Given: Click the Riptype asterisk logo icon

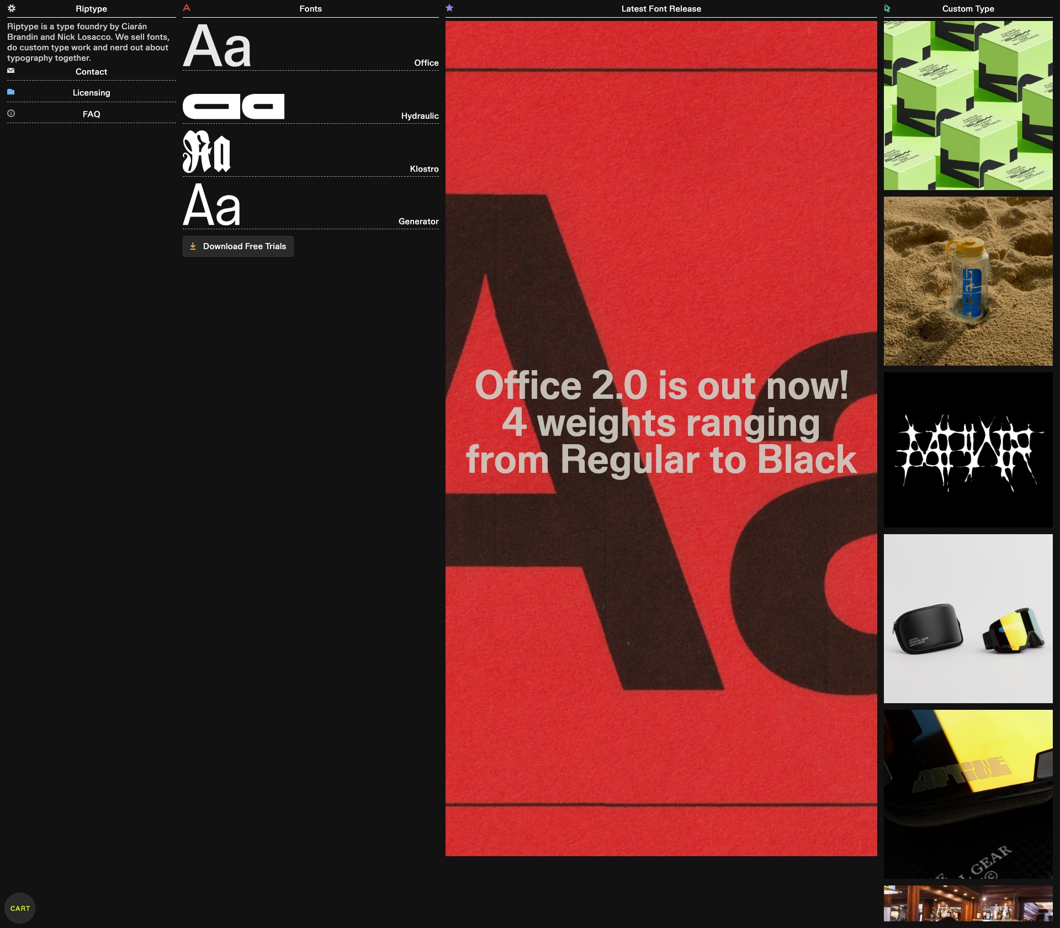Looking at the screenshot, I should (x=12, y=8).
